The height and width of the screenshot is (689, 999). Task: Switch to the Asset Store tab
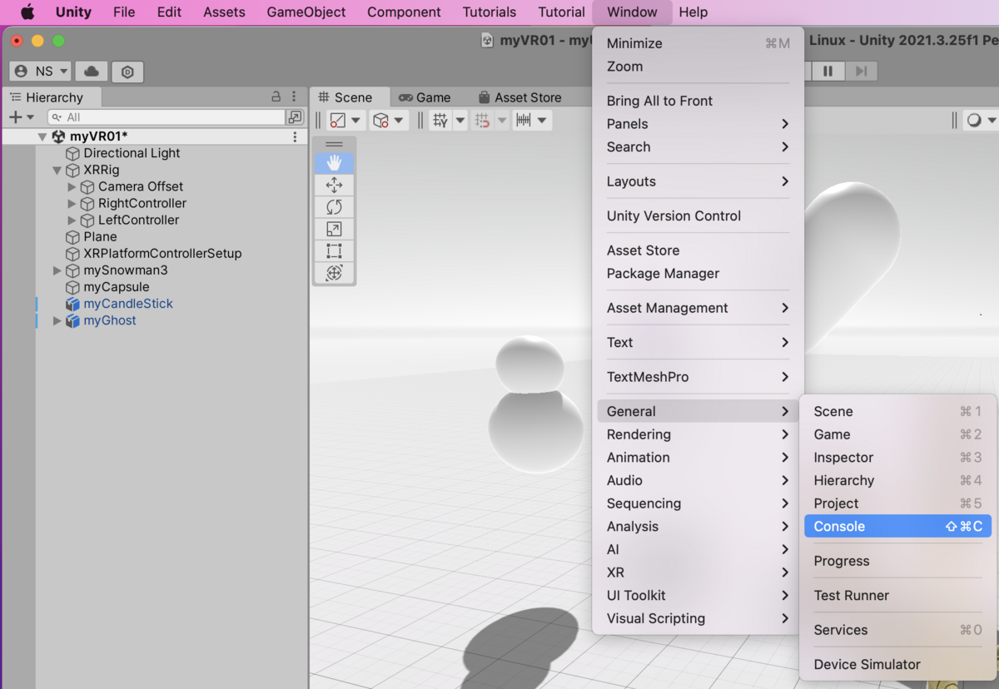pyautogui.click(x=519, y=97)
